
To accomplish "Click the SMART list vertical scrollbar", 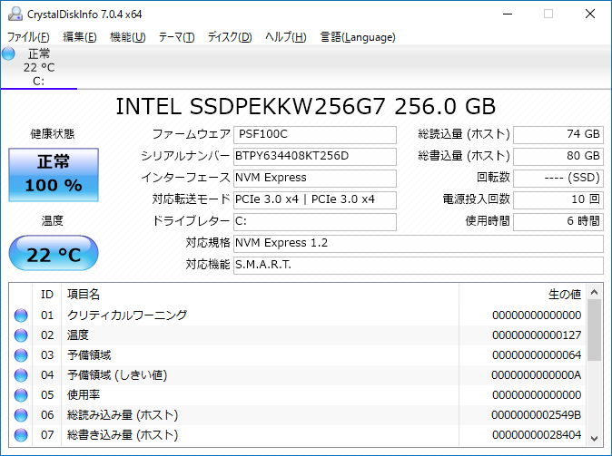I will pos(594,363).
